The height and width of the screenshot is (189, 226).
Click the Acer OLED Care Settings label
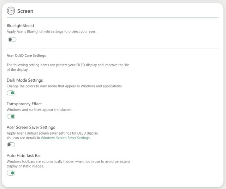[26, 55]
